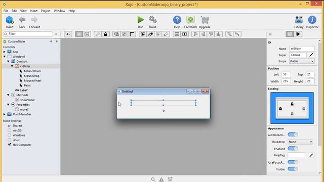Collapse the cvSlider control events

tap(12, 66)
